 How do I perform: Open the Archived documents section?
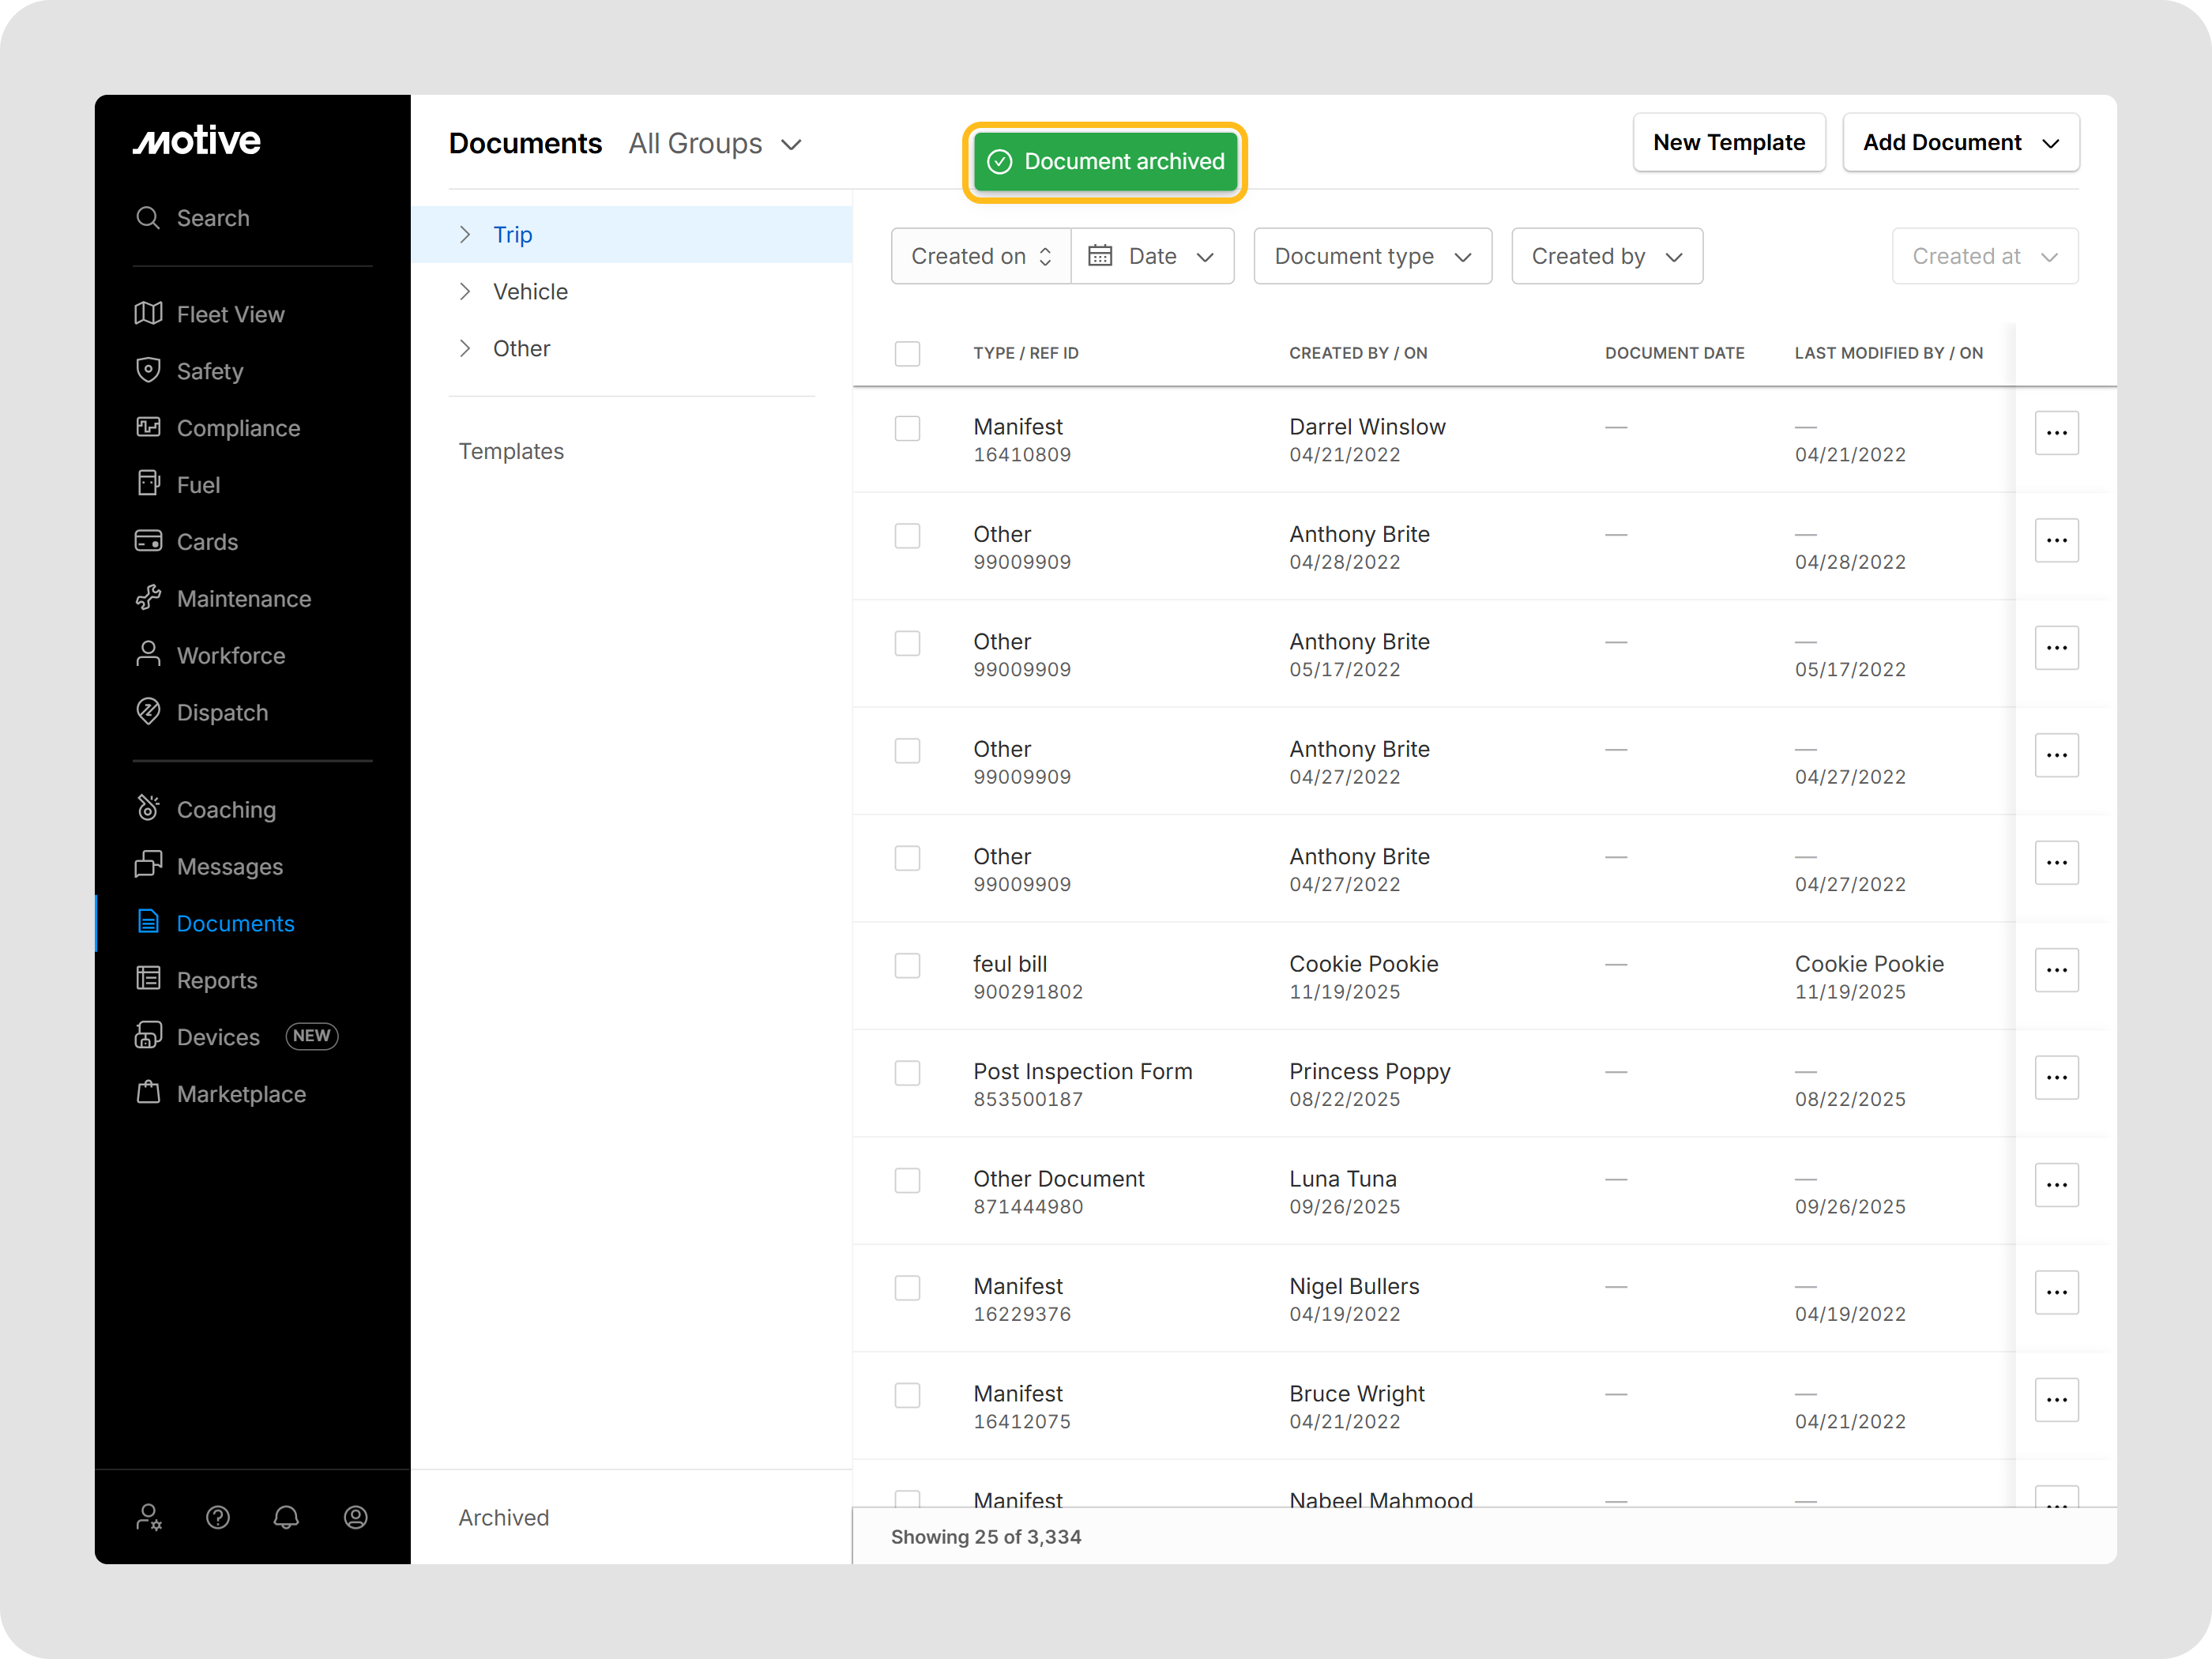(x=503, y=1517)
